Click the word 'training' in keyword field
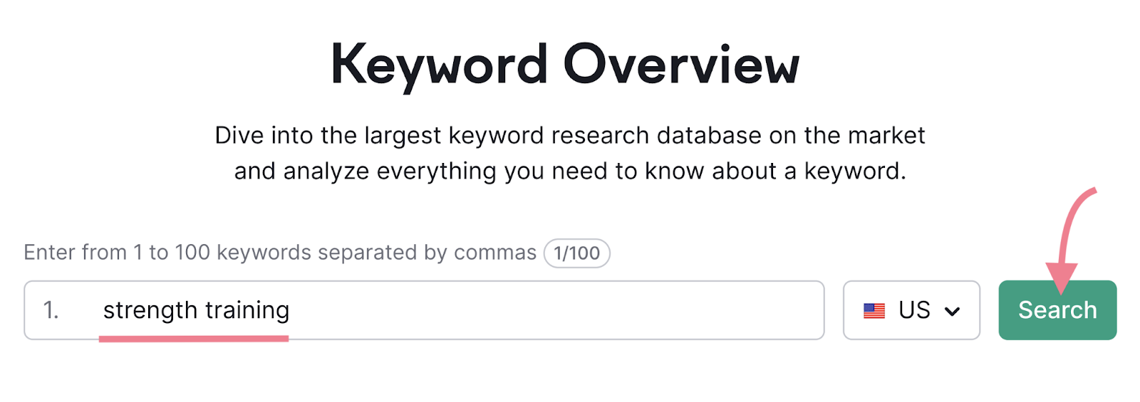The height and width of the screenshot is (402, 1140). (247, 310)
